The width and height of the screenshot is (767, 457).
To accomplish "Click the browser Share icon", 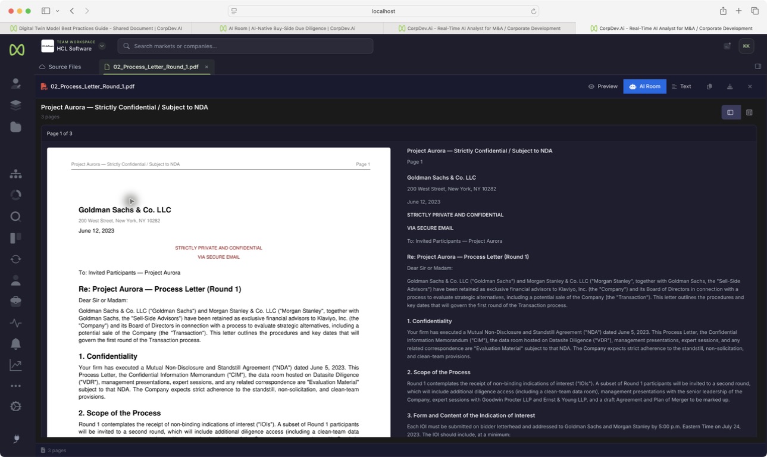I will tap(723, 11).
